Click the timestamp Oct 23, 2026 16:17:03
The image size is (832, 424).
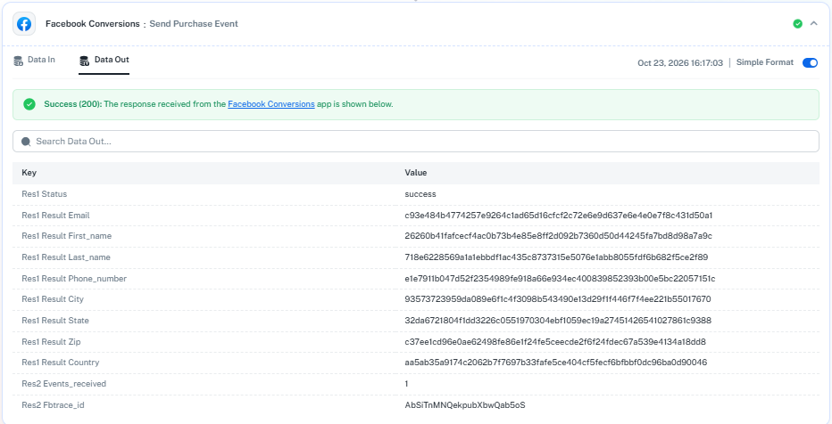[x=680, y=63]
